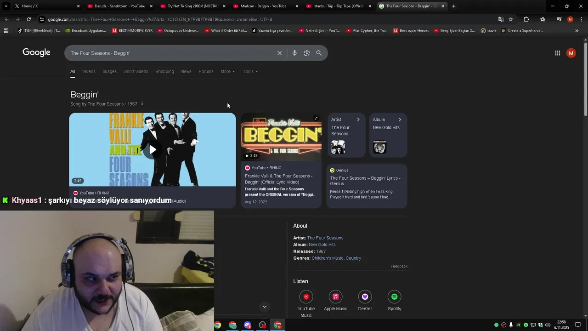Listen on Spotify

coord(394,297)
